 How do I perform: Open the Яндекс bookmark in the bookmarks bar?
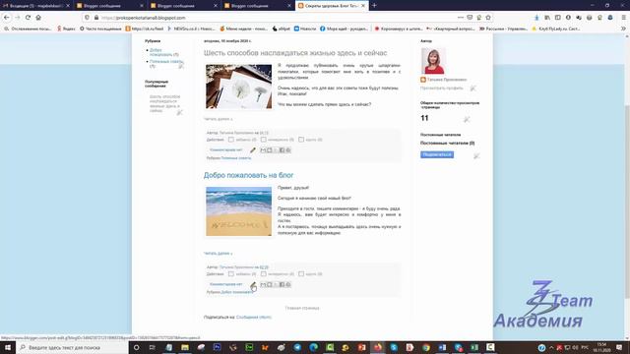pos(66,29)
